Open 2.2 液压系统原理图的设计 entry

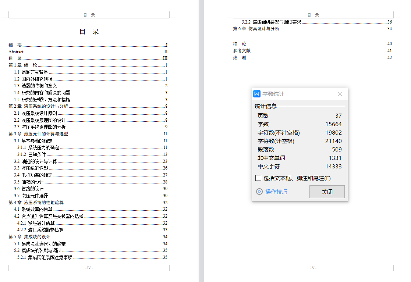tap(91, 120)
